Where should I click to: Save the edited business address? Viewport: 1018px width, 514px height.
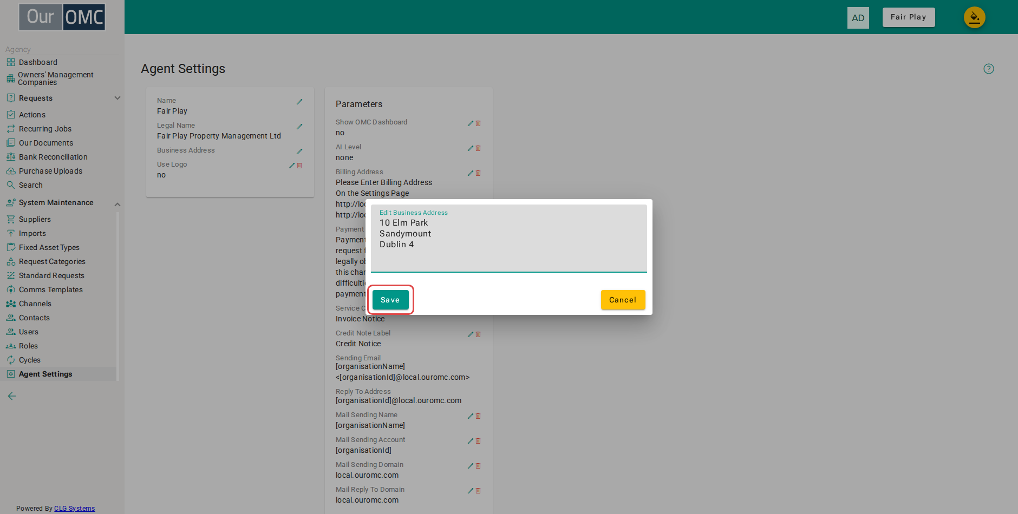tap(390, 300)
